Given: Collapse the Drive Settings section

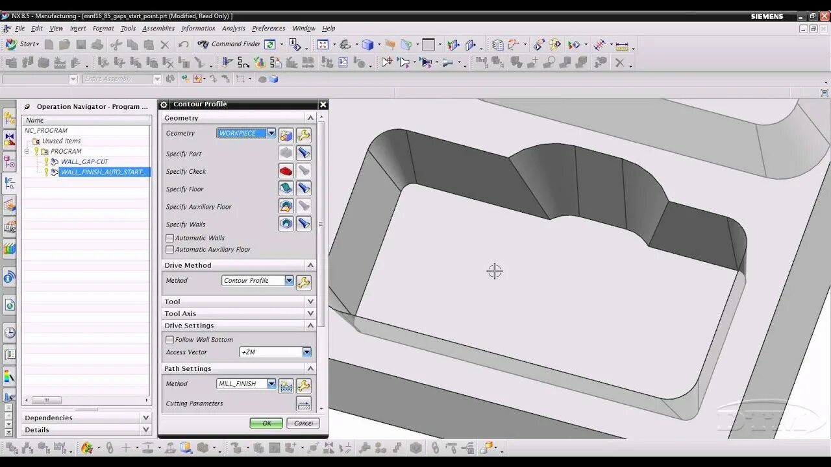Looking at the screenshot, I should coord(310,326).
